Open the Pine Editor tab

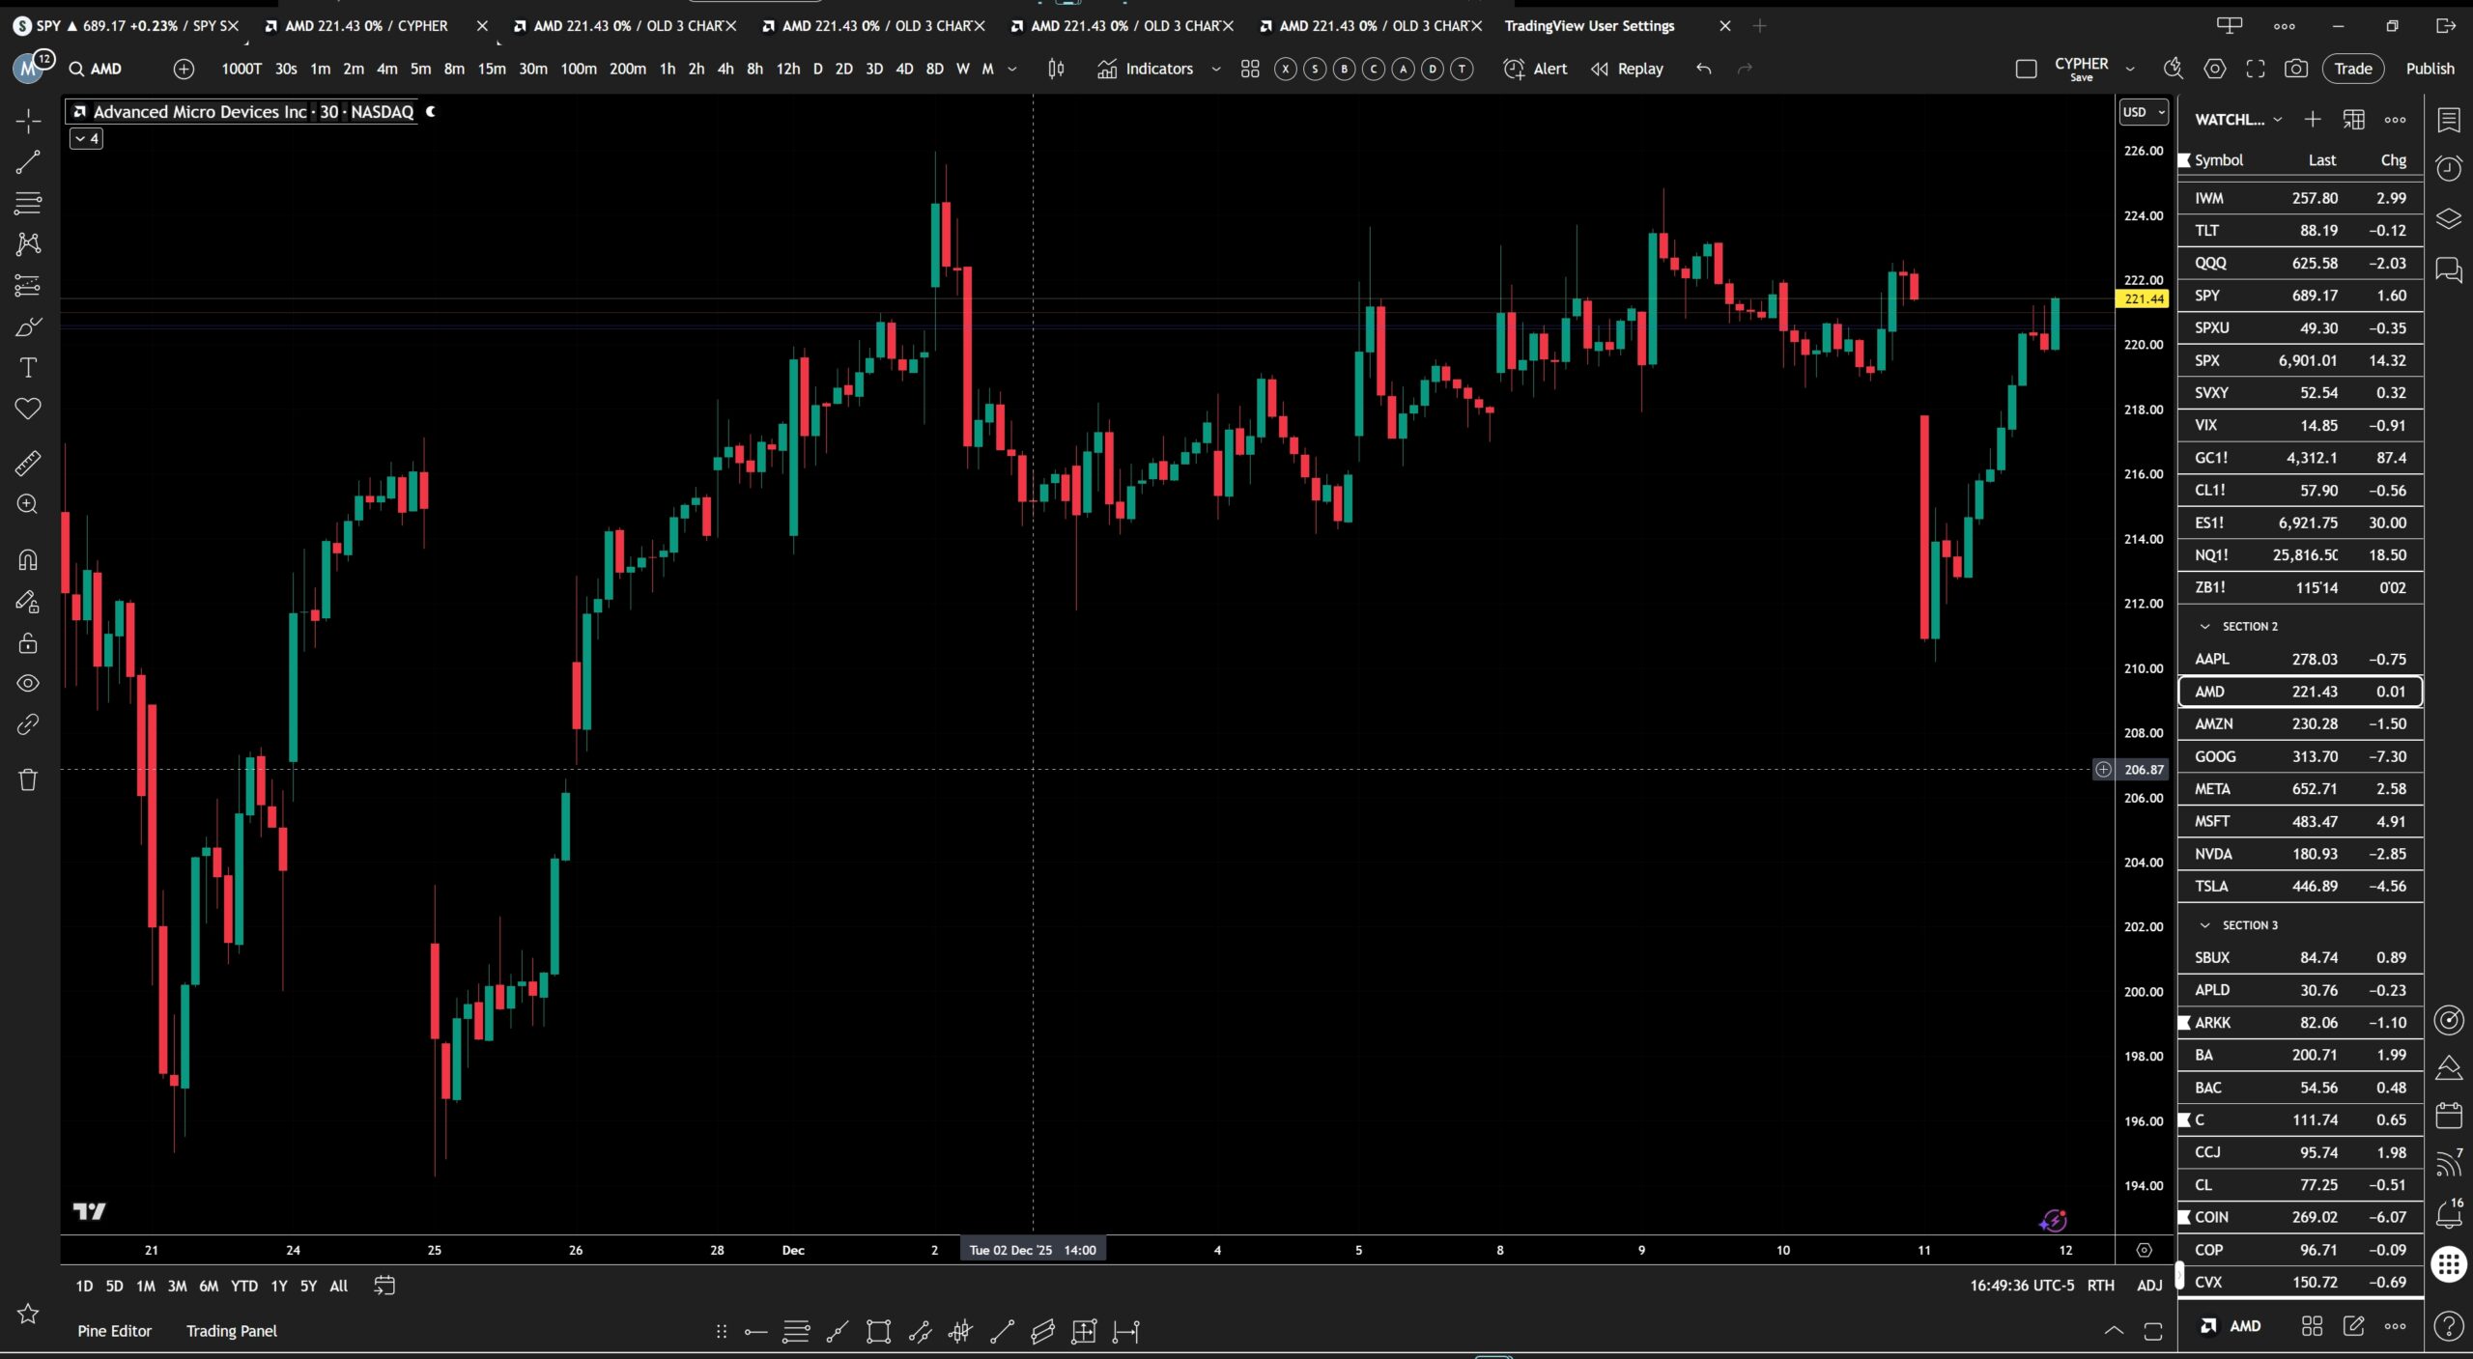[x=114, y=1331]
